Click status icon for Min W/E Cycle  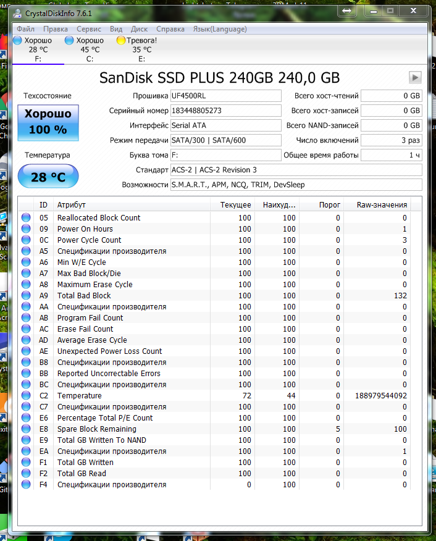pyautogui.click(x=26, y=262)
